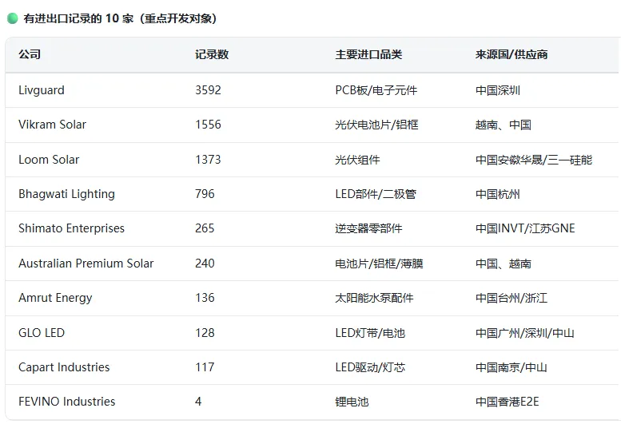
Task: Click 中国南京/中山 supplier cell
Action: (511, 367)
